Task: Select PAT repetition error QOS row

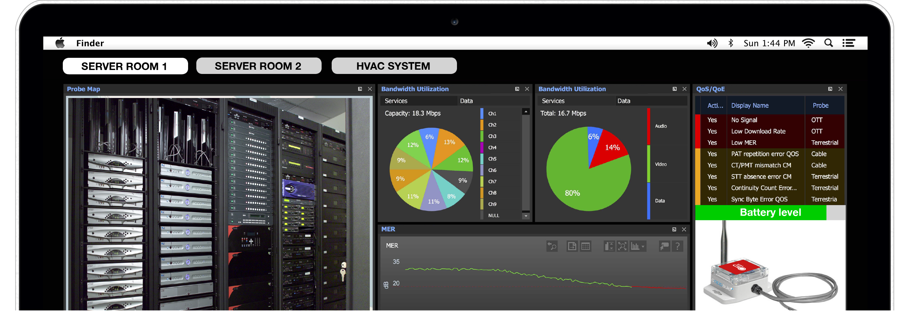Action: point(770,154)
